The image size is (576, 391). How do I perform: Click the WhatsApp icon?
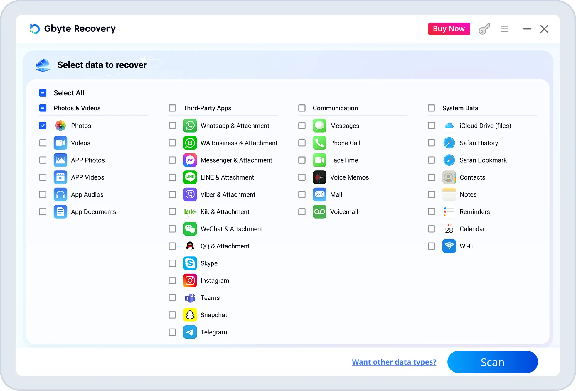pyautogui.click(x=190, y=126)
